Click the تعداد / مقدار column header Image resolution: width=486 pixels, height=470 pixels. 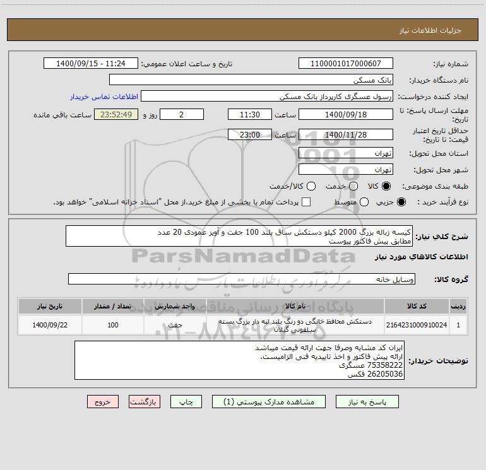[x=113, y=306]
